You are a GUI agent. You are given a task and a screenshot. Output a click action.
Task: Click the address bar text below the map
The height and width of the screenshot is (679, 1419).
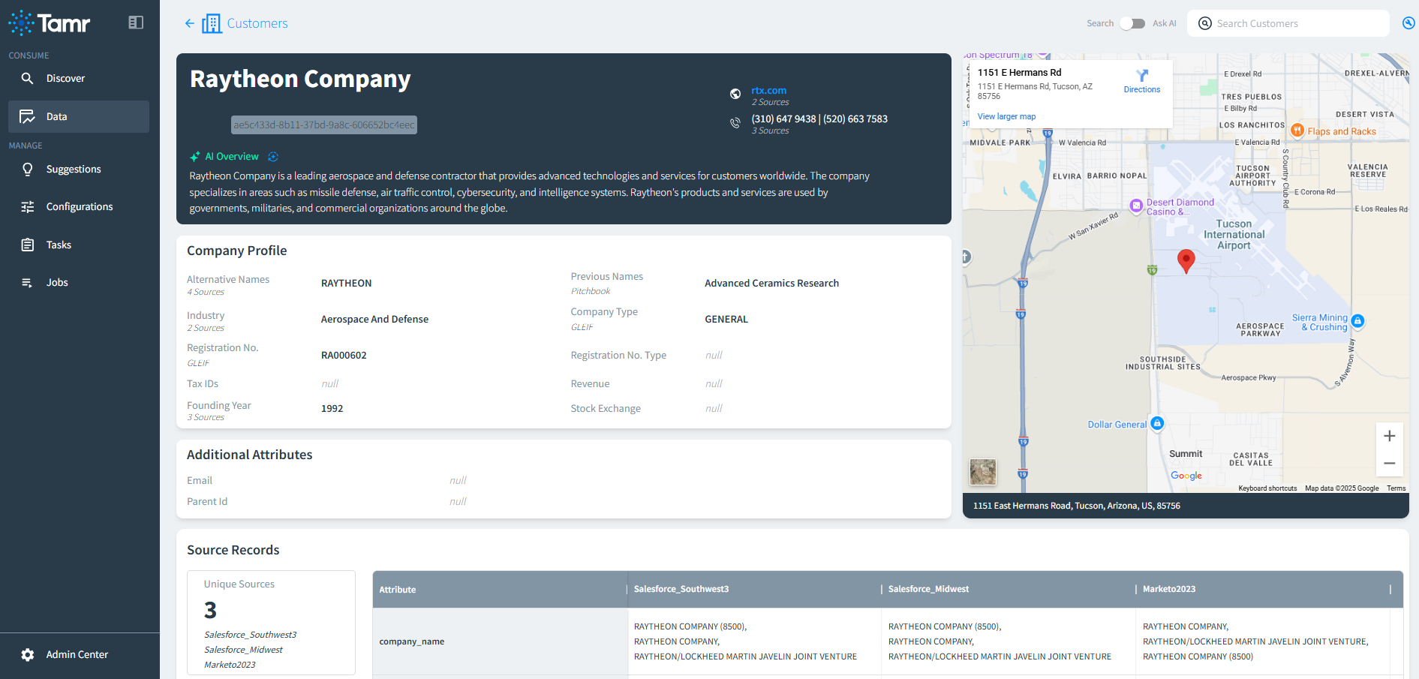tap(1077, 506)
